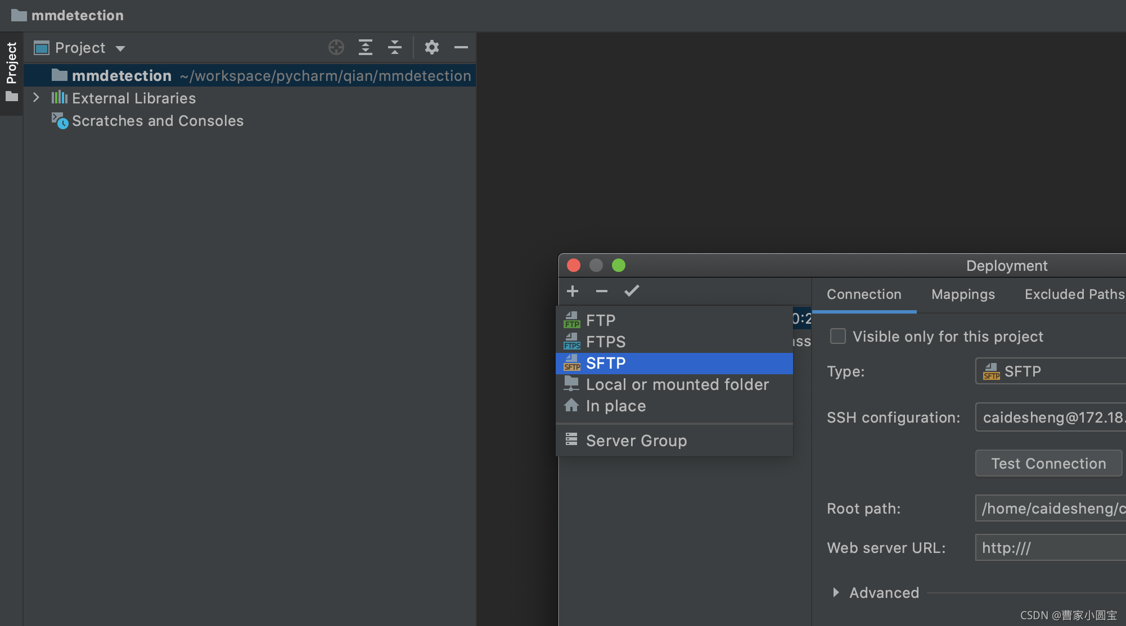The image size is (1126, 626).
Task: Select the mmdetection project root folder
Action: 121,76
